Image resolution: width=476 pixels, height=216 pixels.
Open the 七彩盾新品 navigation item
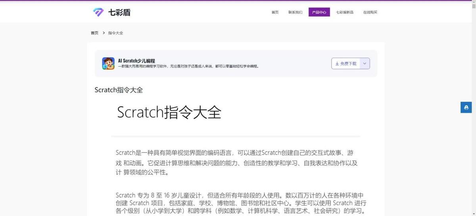tap(344, 12)
